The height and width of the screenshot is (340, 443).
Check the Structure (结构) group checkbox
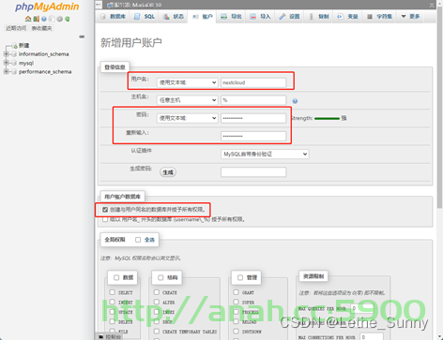[x=160, y=277]
